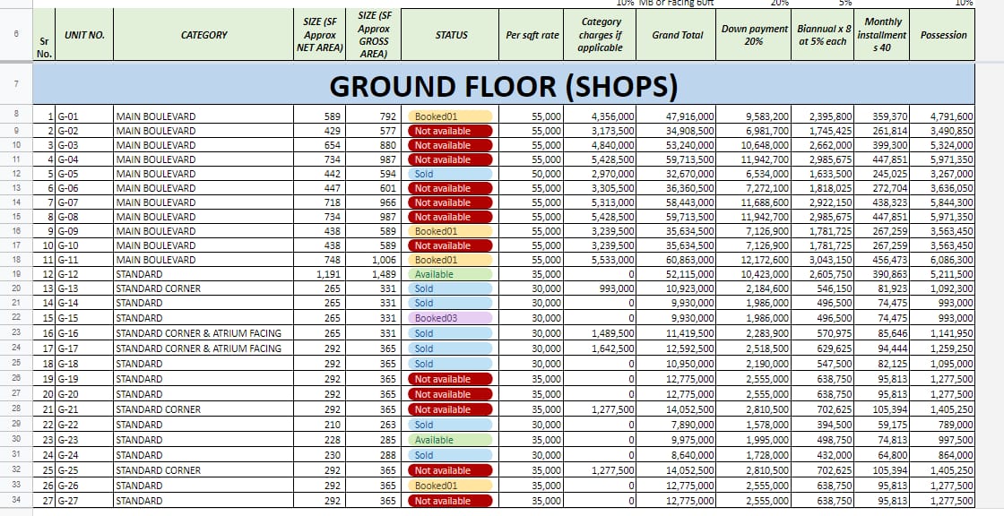The width and height of the screenshot is (1004, 516).
Task: Select down payment 1,578,000 for G-22
Action: click(x=754, y=425)
